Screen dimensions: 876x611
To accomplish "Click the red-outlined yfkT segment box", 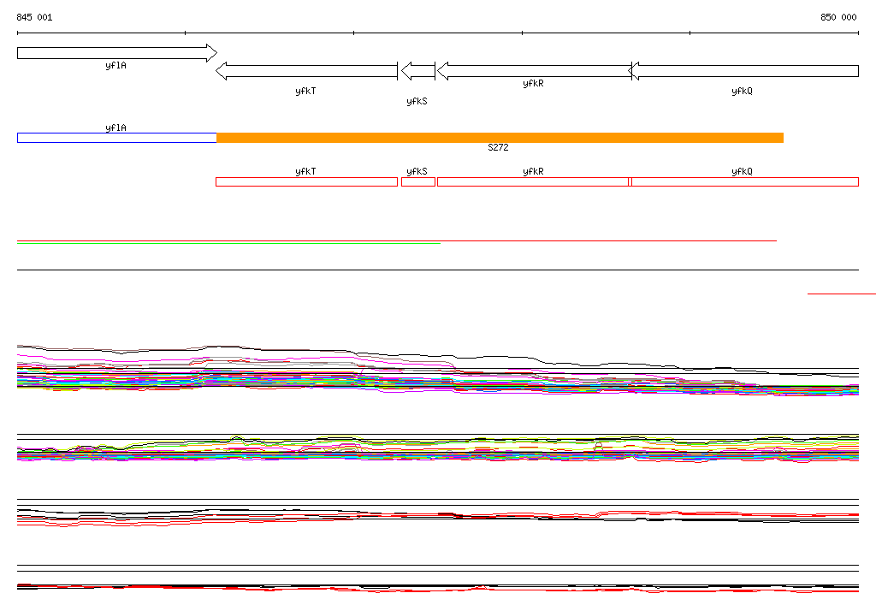I will [x=306, y=181].
